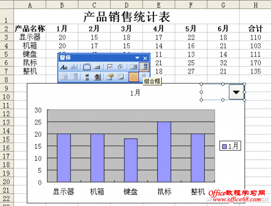
Task: Select row 8 header
Action: click(7, 80)
